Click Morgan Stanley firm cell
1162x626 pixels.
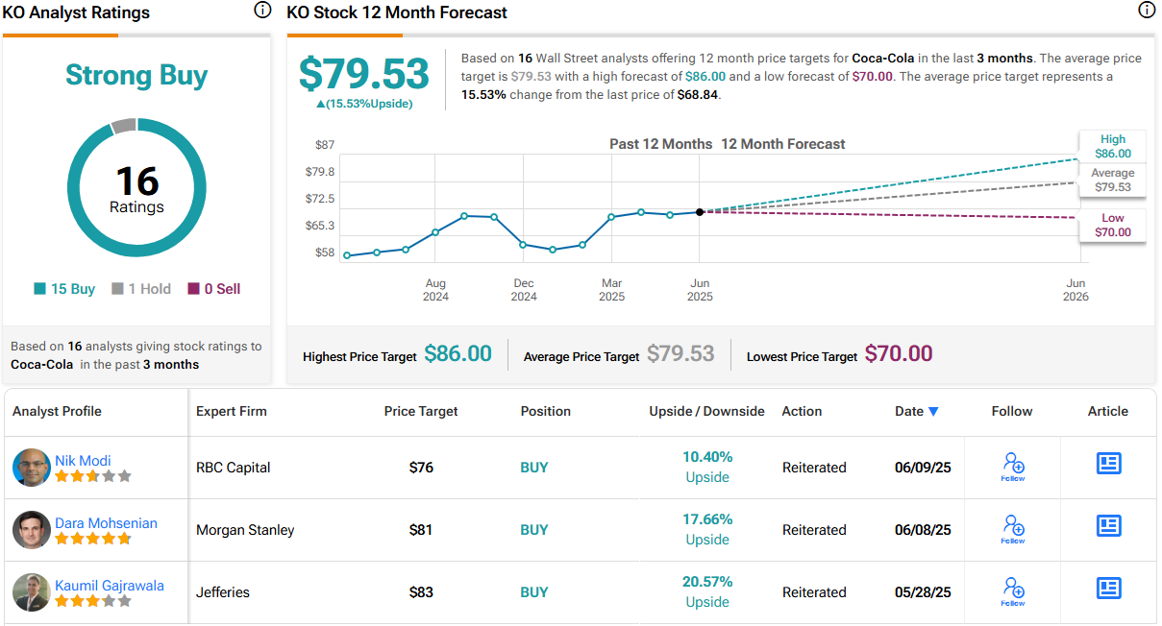[245, 530]
